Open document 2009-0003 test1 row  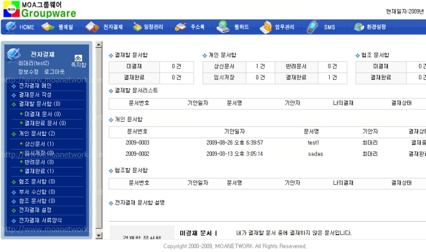coord(267,142)
